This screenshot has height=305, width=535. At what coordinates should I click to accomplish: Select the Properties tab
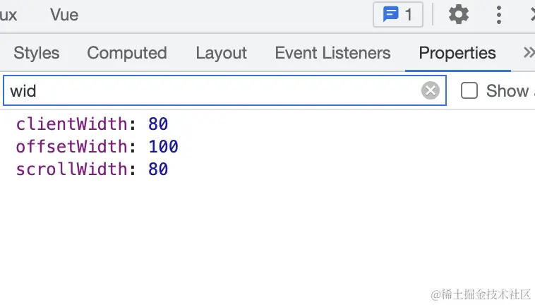[x=457, y=53]
